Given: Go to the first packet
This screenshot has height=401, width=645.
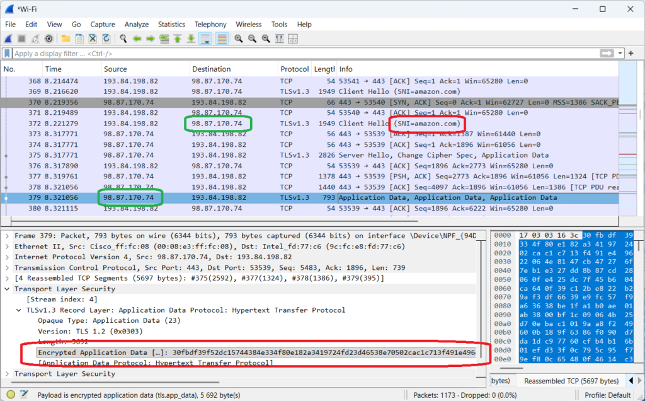Looking at the screenshot, I should point(178,38).
